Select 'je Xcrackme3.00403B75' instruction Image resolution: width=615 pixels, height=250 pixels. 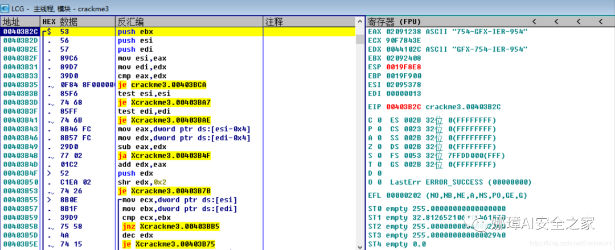[x=168, y=244]
